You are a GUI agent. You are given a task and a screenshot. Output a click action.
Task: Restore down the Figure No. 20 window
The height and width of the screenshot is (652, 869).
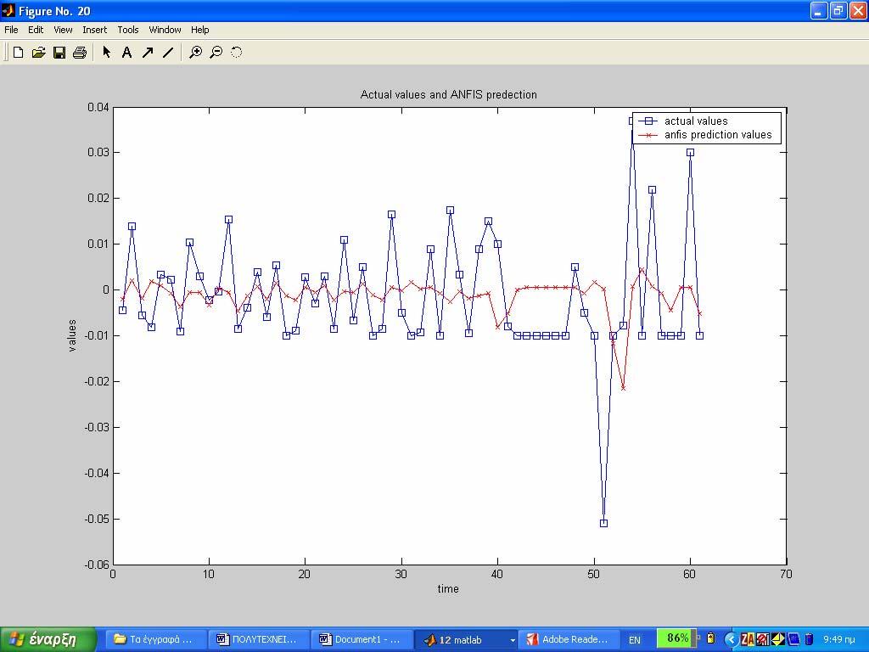click(x=838, y=10)
